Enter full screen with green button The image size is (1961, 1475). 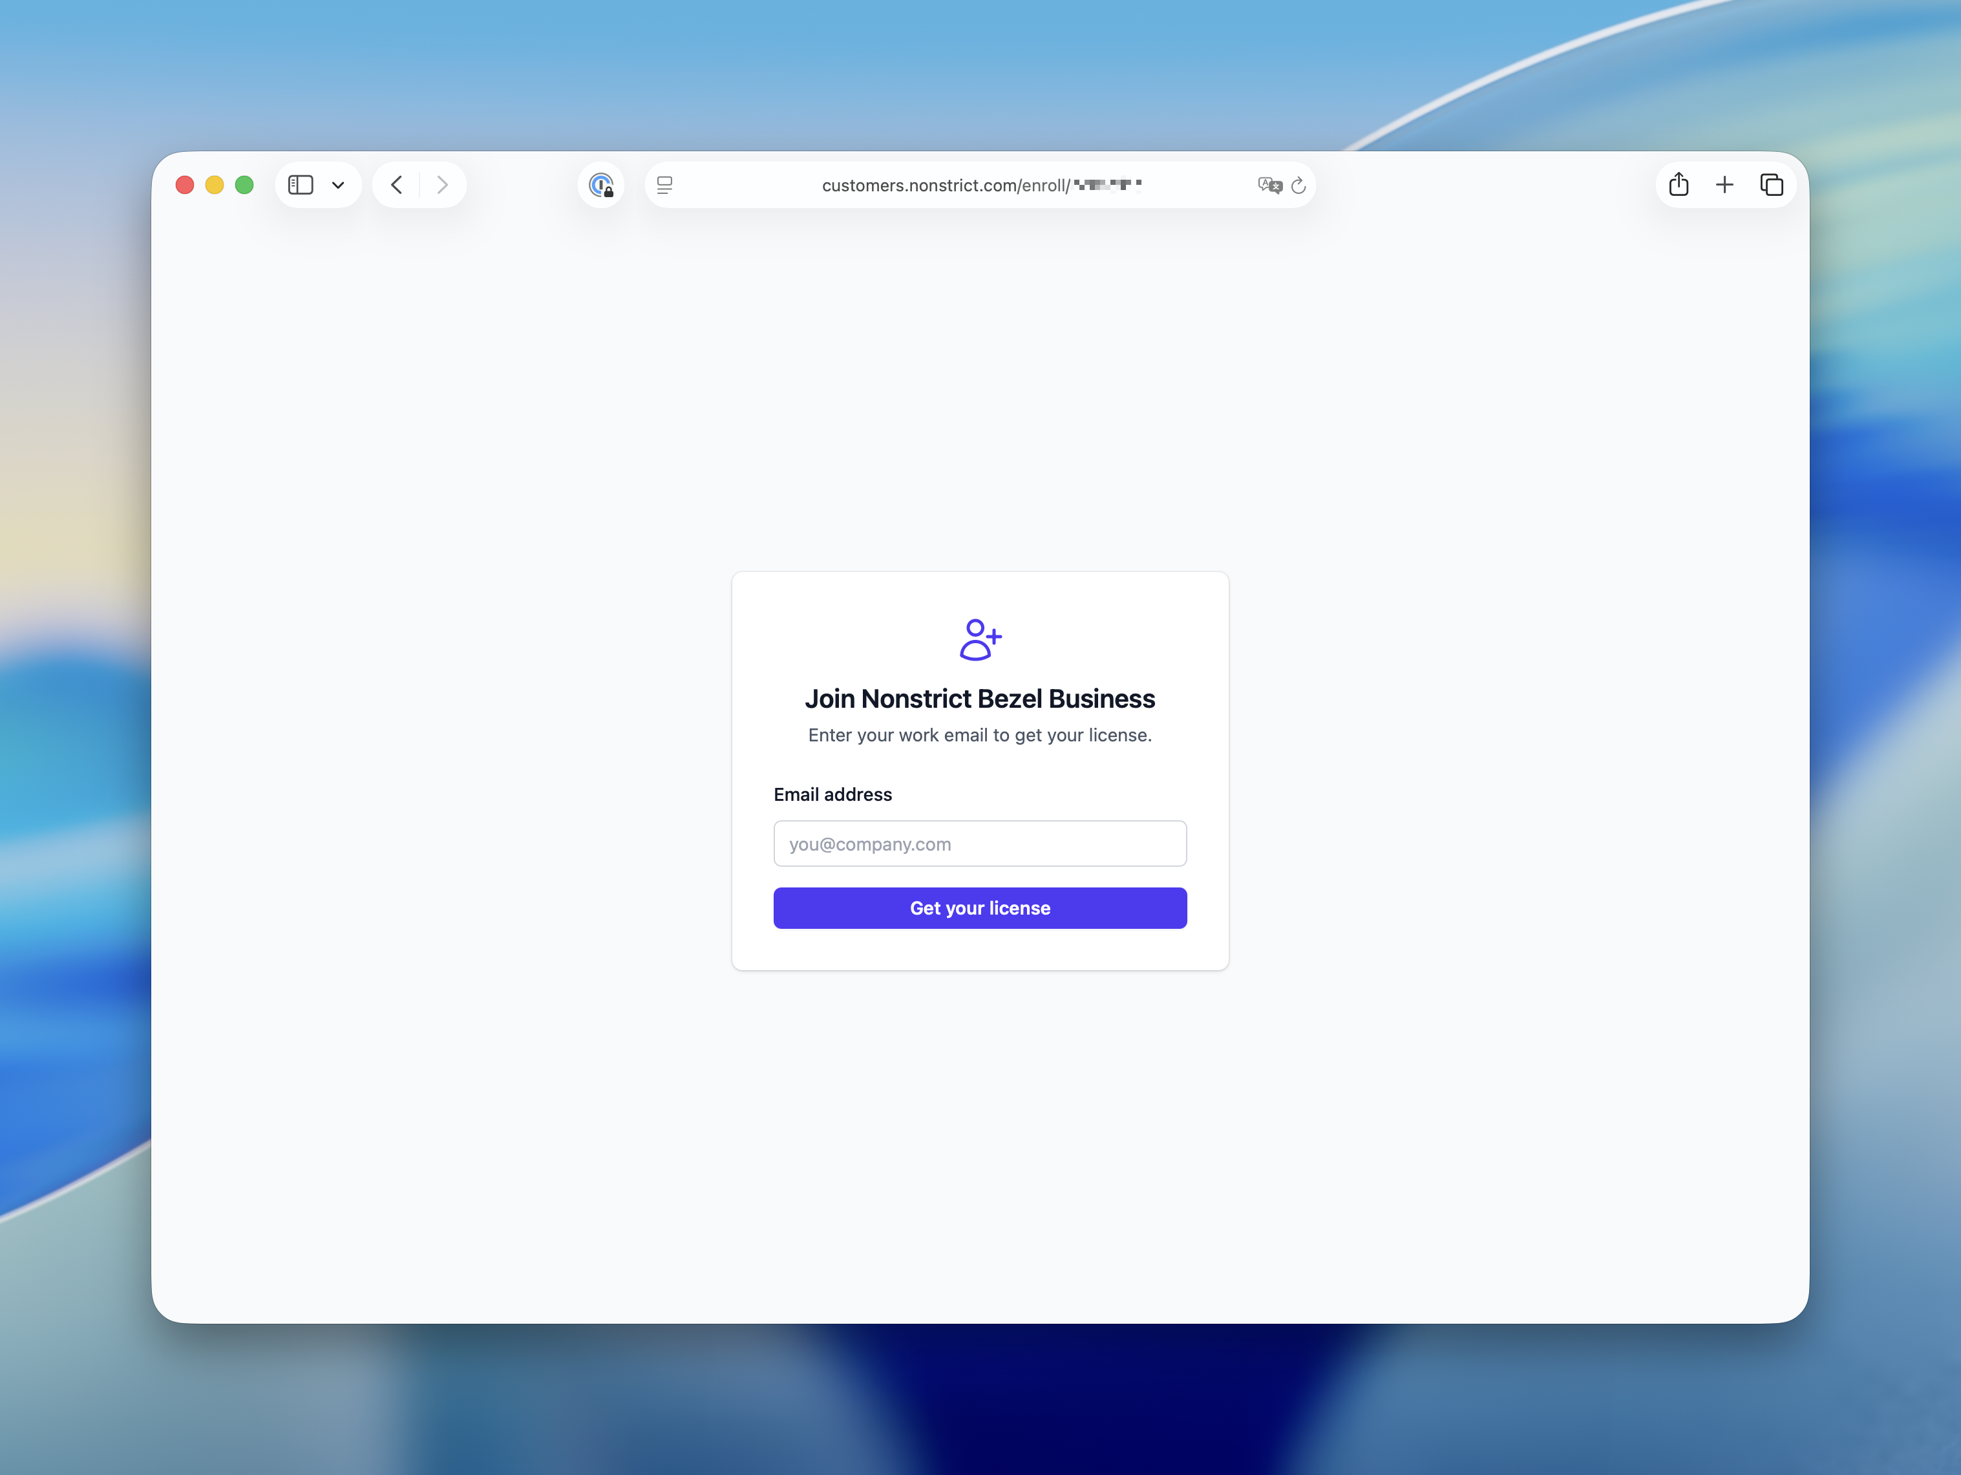244,184
